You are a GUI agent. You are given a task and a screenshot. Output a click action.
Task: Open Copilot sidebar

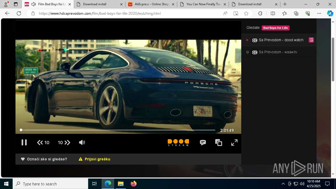(x=330, y=13)
